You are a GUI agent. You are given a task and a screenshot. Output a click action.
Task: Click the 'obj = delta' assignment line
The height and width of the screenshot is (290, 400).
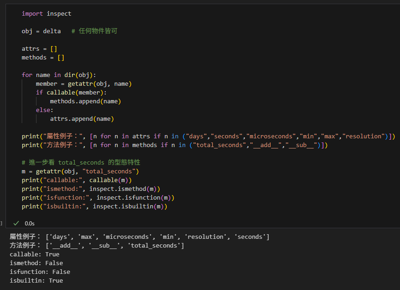click(x=41, y=31)
